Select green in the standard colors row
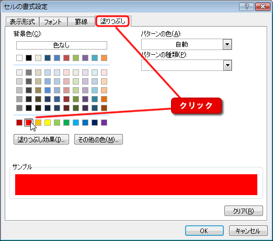The width and height of the screenshot is (273, 241). coord(66,123)
